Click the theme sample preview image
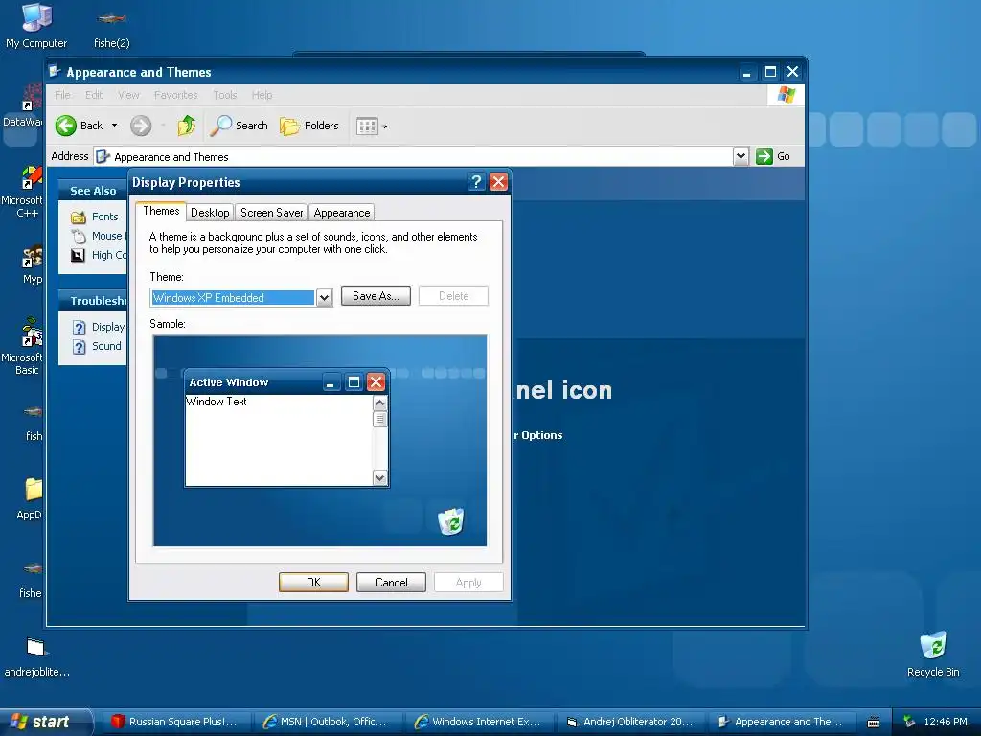This screenshot has height=736, width=981. click(x=320, y=441)
